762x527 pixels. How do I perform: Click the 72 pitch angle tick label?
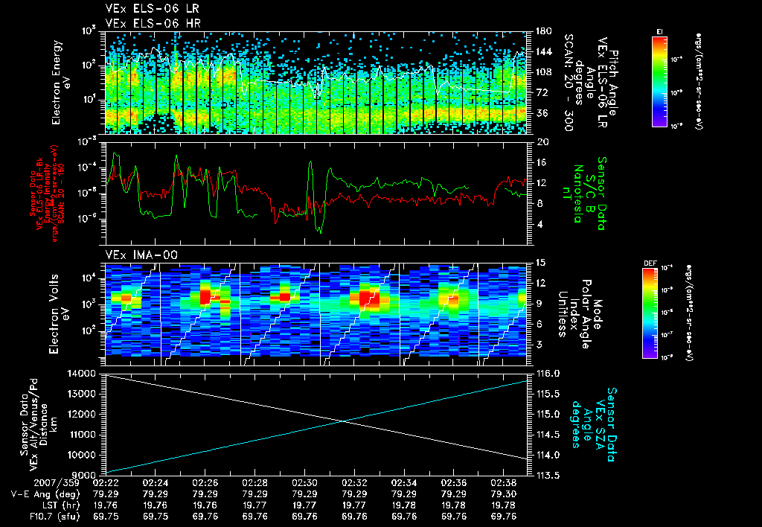(542, 92)
